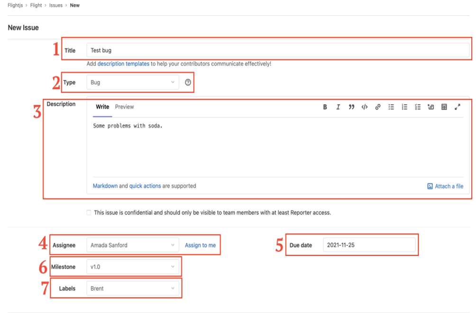The image size is (476, 313).
Task: Insert a quote block
Action: (x=351, y=107)
